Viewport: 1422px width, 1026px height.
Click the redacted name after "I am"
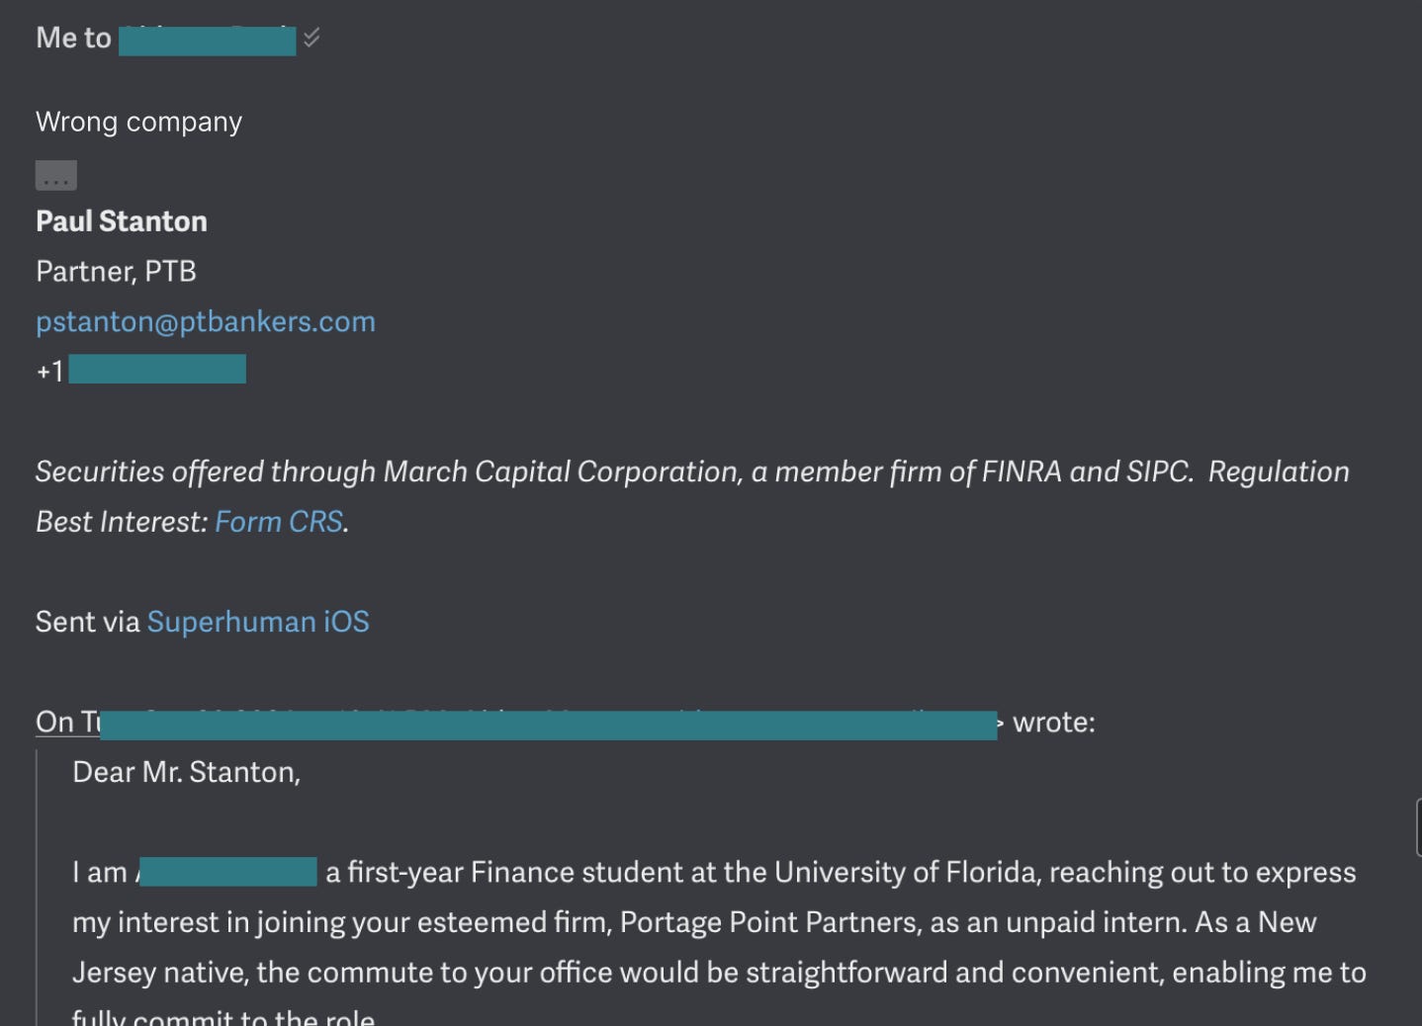[x=228, y=872]
